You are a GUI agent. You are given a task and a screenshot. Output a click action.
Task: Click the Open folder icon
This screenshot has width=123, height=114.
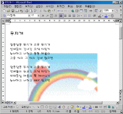[x=9, y=11]
